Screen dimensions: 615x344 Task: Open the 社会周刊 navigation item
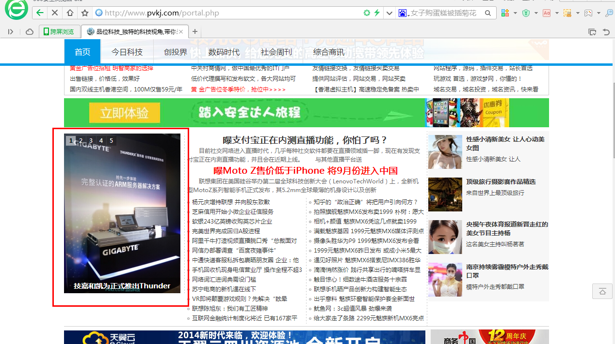coord(276,52)
